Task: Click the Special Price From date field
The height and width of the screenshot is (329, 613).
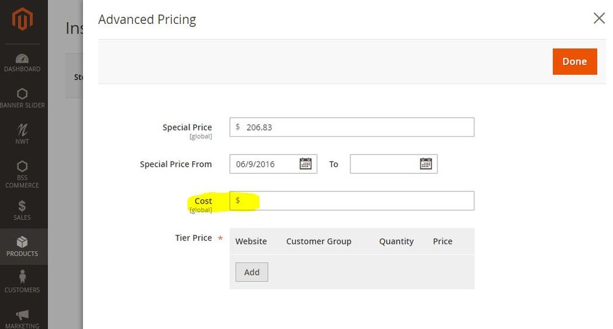Action: [273, 164]
